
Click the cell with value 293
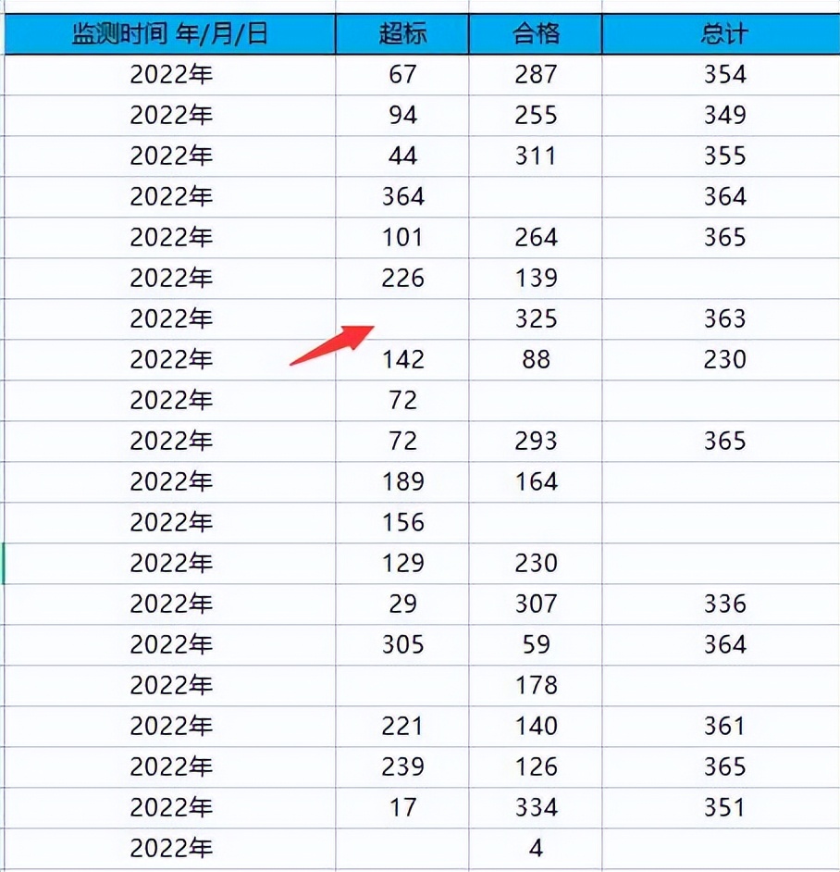[x=536, y=441]
